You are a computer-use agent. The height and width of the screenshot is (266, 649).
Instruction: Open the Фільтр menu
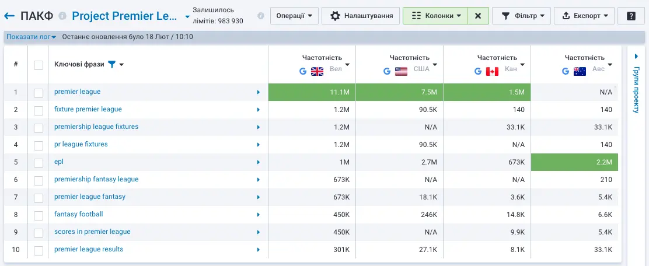point(521,16)
